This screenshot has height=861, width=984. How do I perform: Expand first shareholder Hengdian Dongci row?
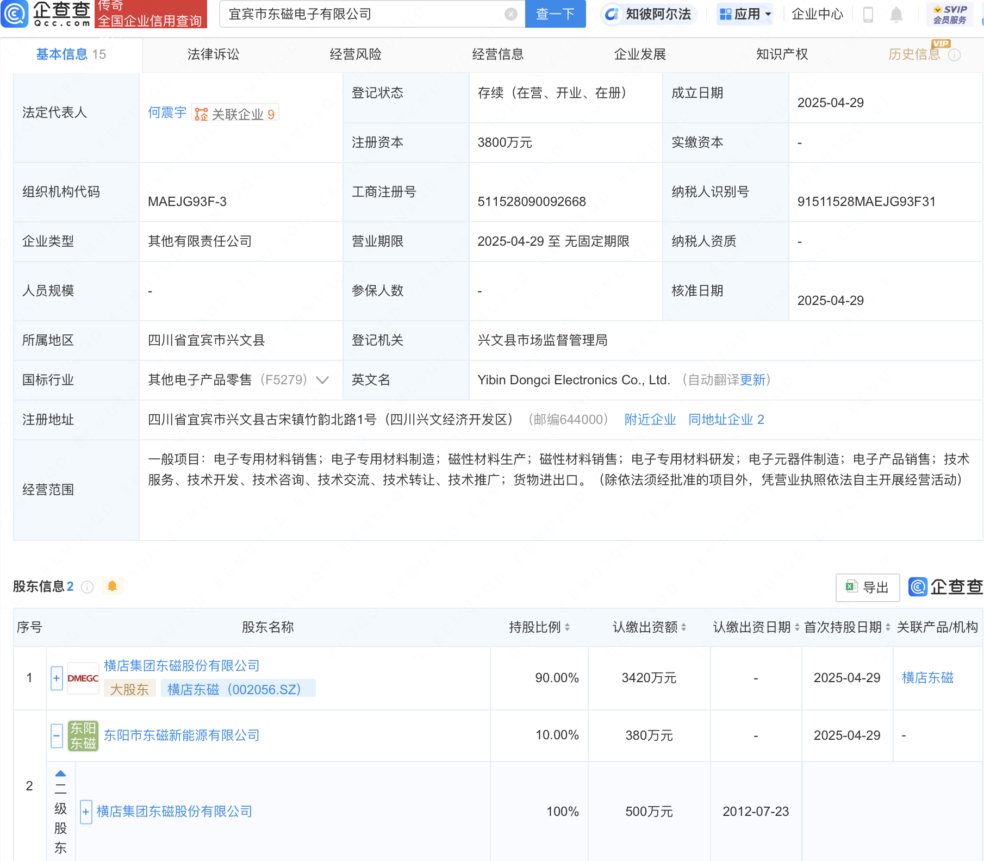click(x=57, y=678)
